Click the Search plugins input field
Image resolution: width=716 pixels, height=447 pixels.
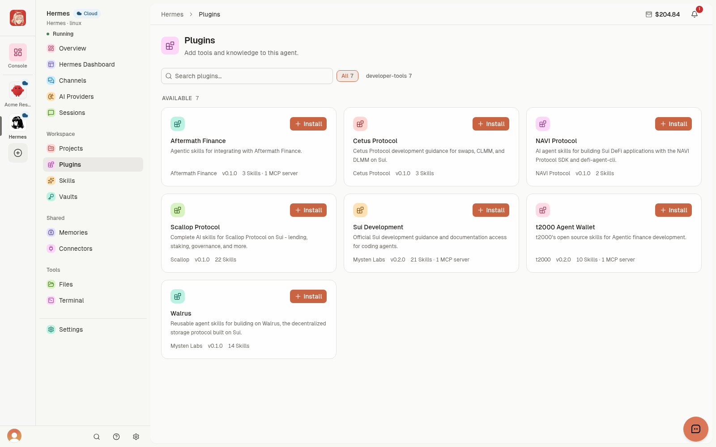pos(247,76)
